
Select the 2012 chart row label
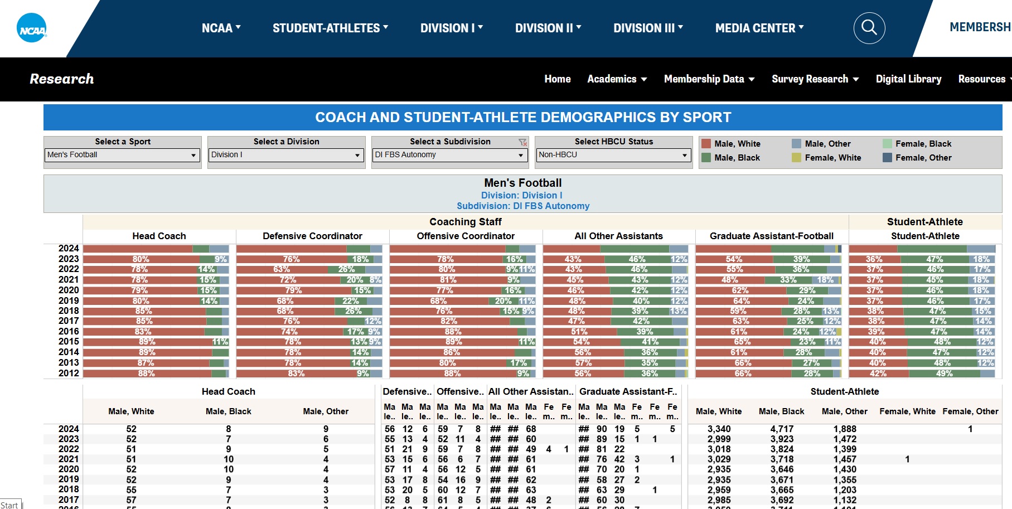coord(69,374)
